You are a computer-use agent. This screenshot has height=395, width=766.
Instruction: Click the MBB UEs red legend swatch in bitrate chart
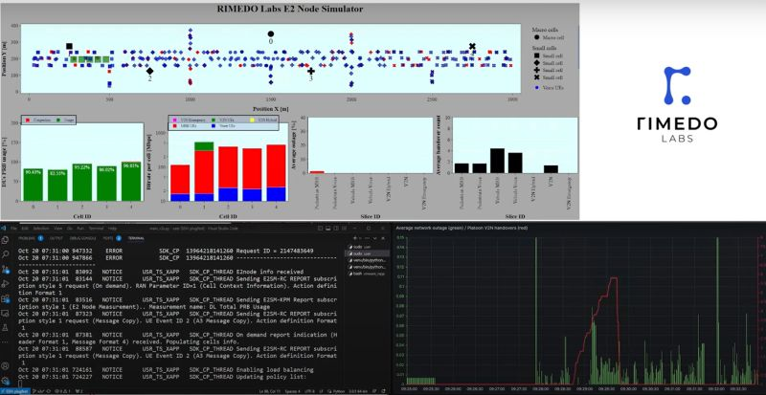click(174, 126)
